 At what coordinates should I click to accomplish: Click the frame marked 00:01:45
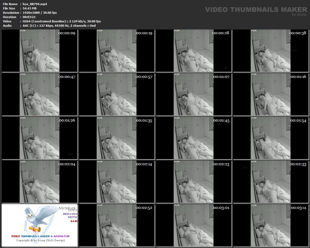tap(194, 138)
